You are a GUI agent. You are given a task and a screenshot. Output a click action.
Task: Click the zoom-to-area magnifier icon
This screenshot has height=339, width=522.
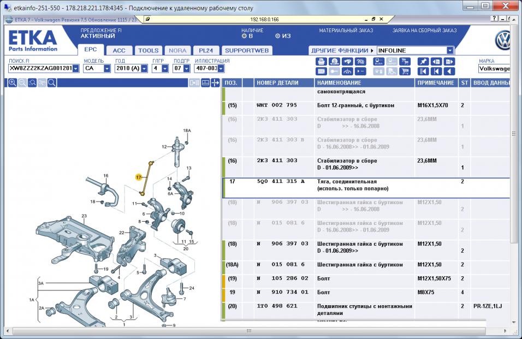click(32, 83)
